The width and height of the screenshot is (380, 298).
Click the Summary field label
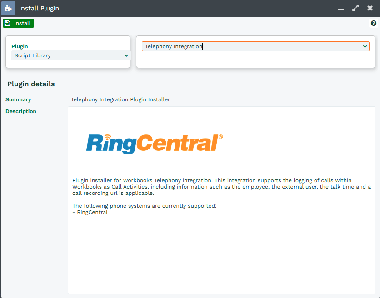pyautogui.click(x=18, y=99)
